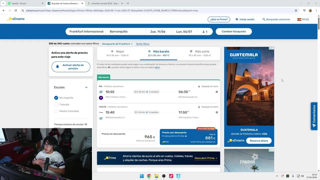Select the 1 escala option

(x=56, y=104)
